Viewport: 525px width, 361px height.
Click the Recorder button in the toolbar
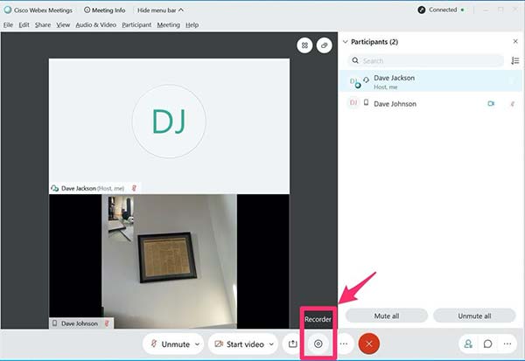click(318, 344)
